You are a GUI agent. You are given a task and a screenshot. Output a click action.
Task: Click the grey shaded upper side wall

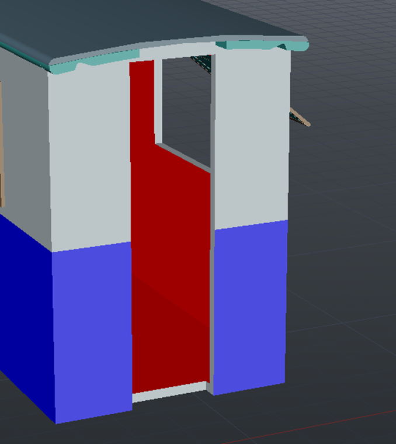(27, 147)
